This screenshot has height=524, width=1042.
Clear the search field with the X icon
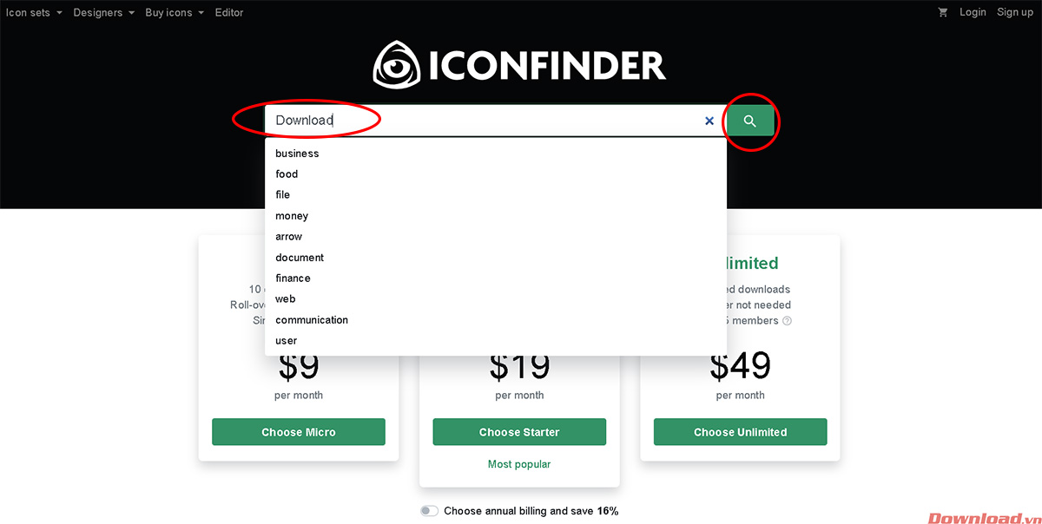[x=709, y=121]
